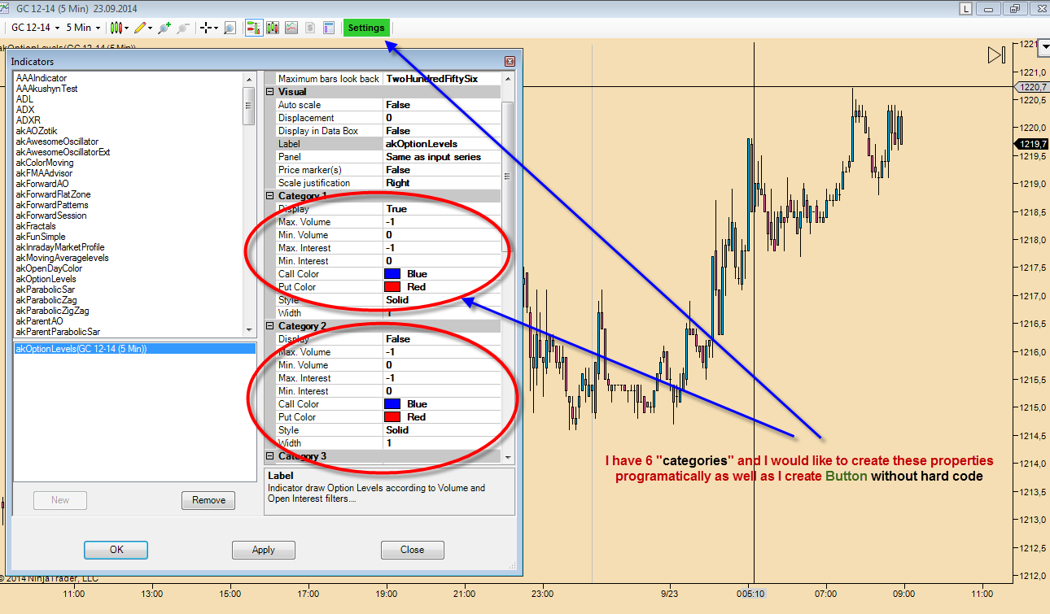Viewport: 1050px width, 614px height.
Task: Pick the Category 2 Call Color blue swatch
Action: 392,404
